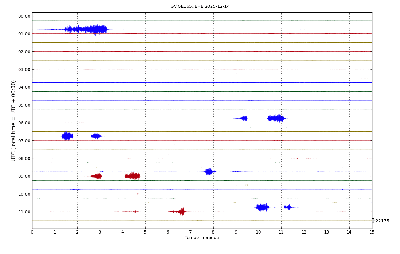Viewport: 400px width, 254px height.
Task: Click the red burst near minute 3 on the 09:00 trace
Action: point(97,176)
